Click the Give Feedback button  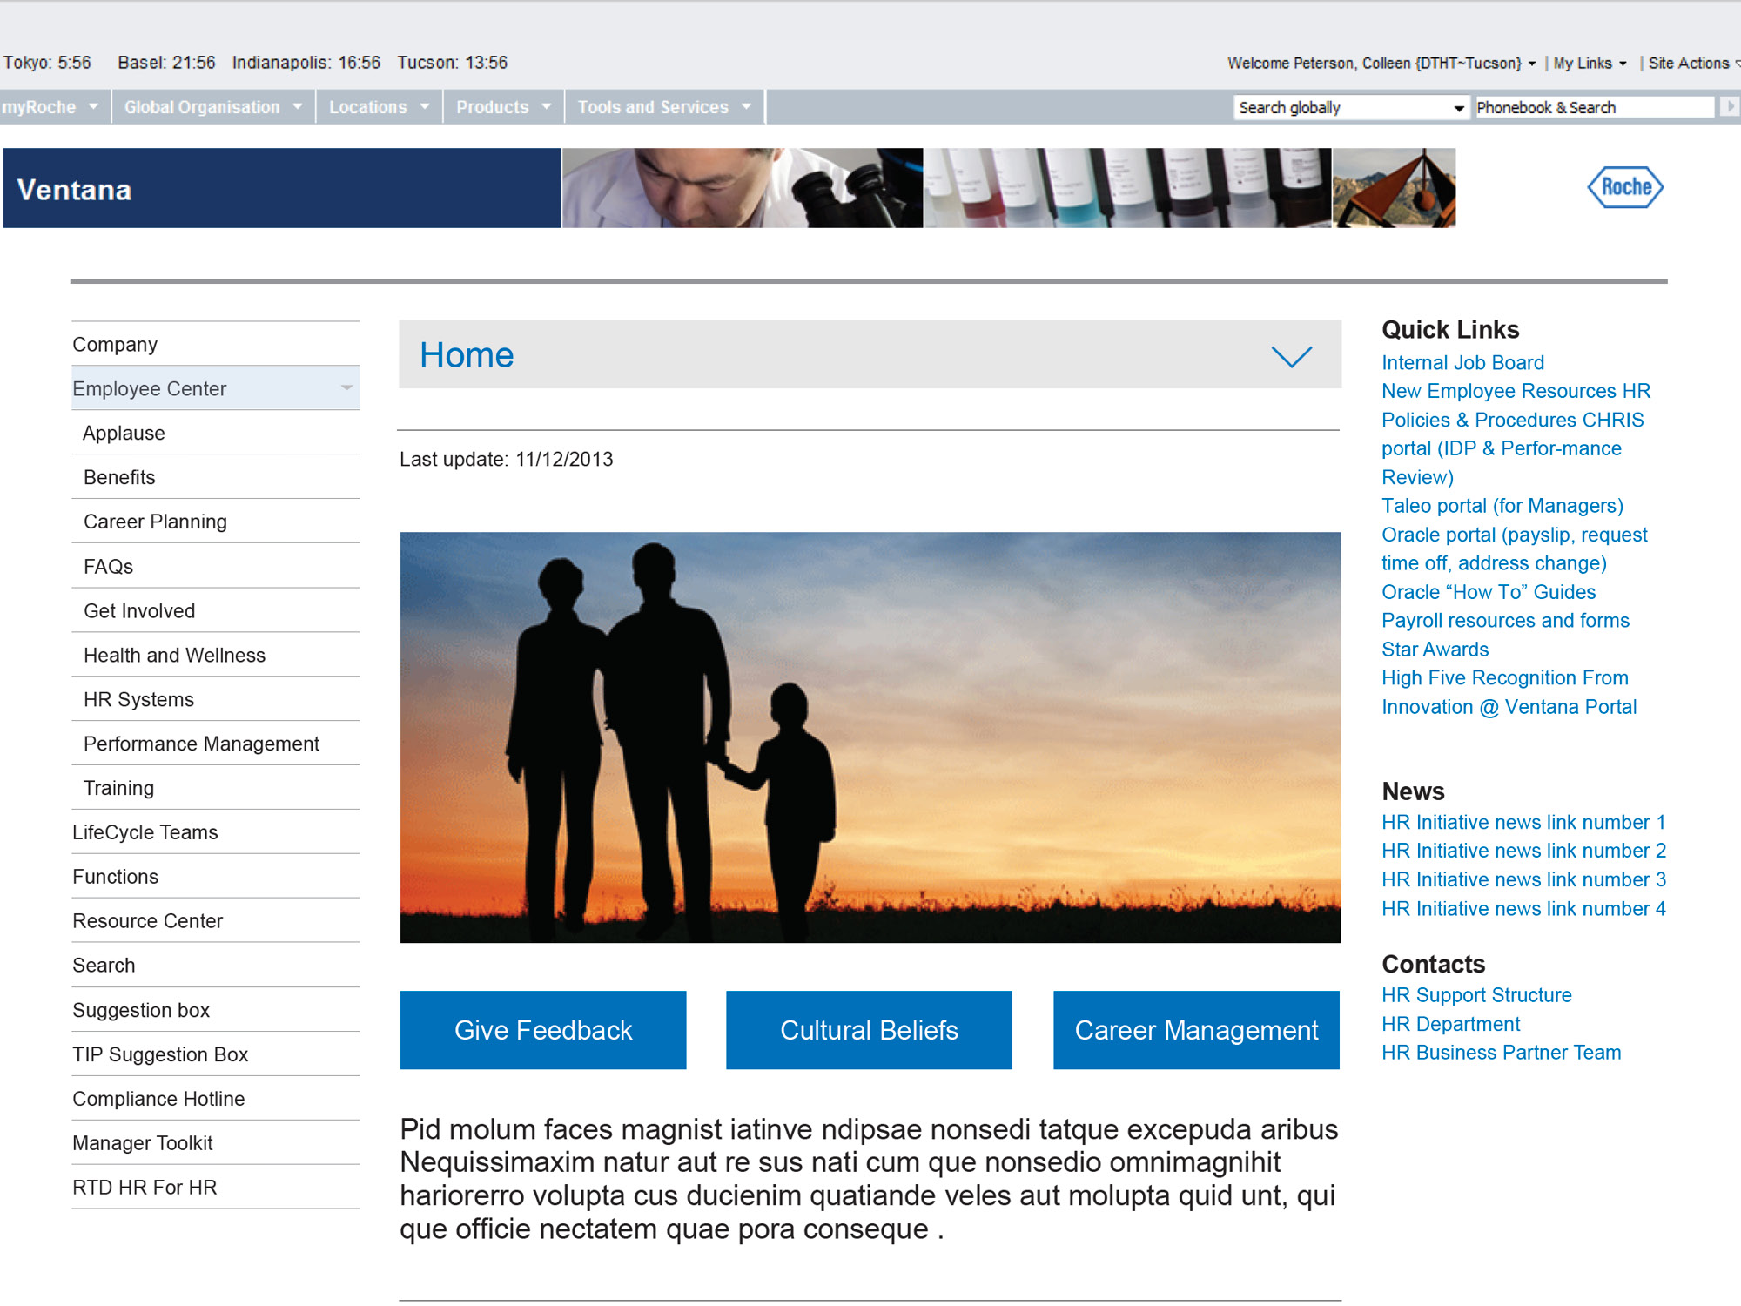544,1029
